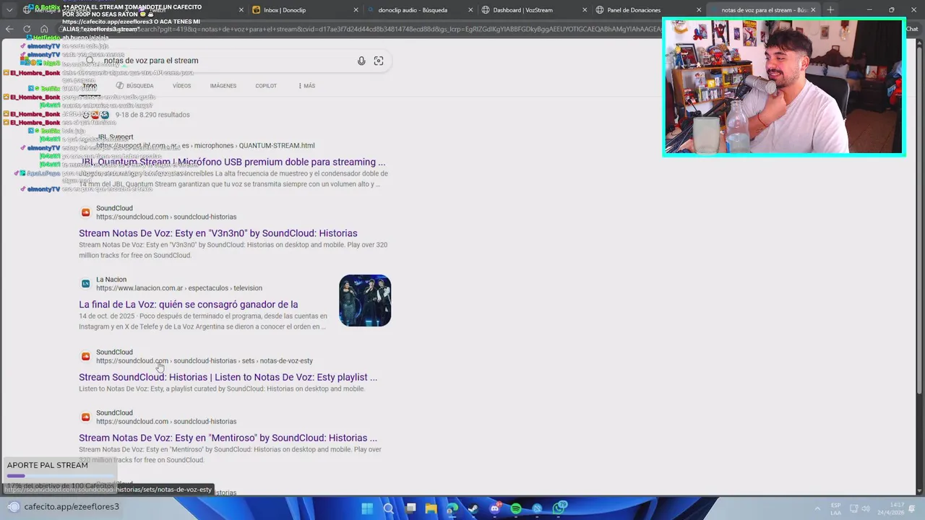Viewport: 925px width, 520px height.
Task: Open a new browser tab with plus
Action: point(830,10)
